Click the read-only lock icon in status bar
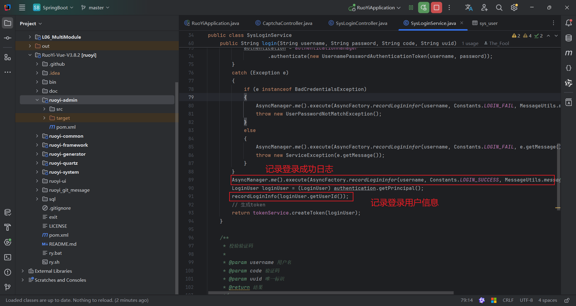This screenshot has width=576, height=306. [x=567, y=300]
